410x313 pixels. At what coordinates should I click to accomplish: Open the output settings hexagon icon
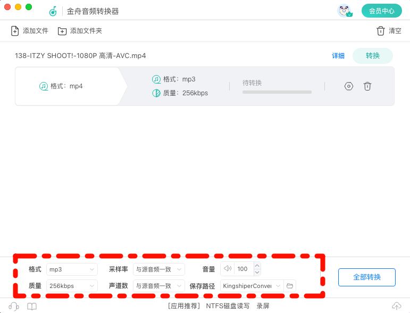tap(348, 86)
